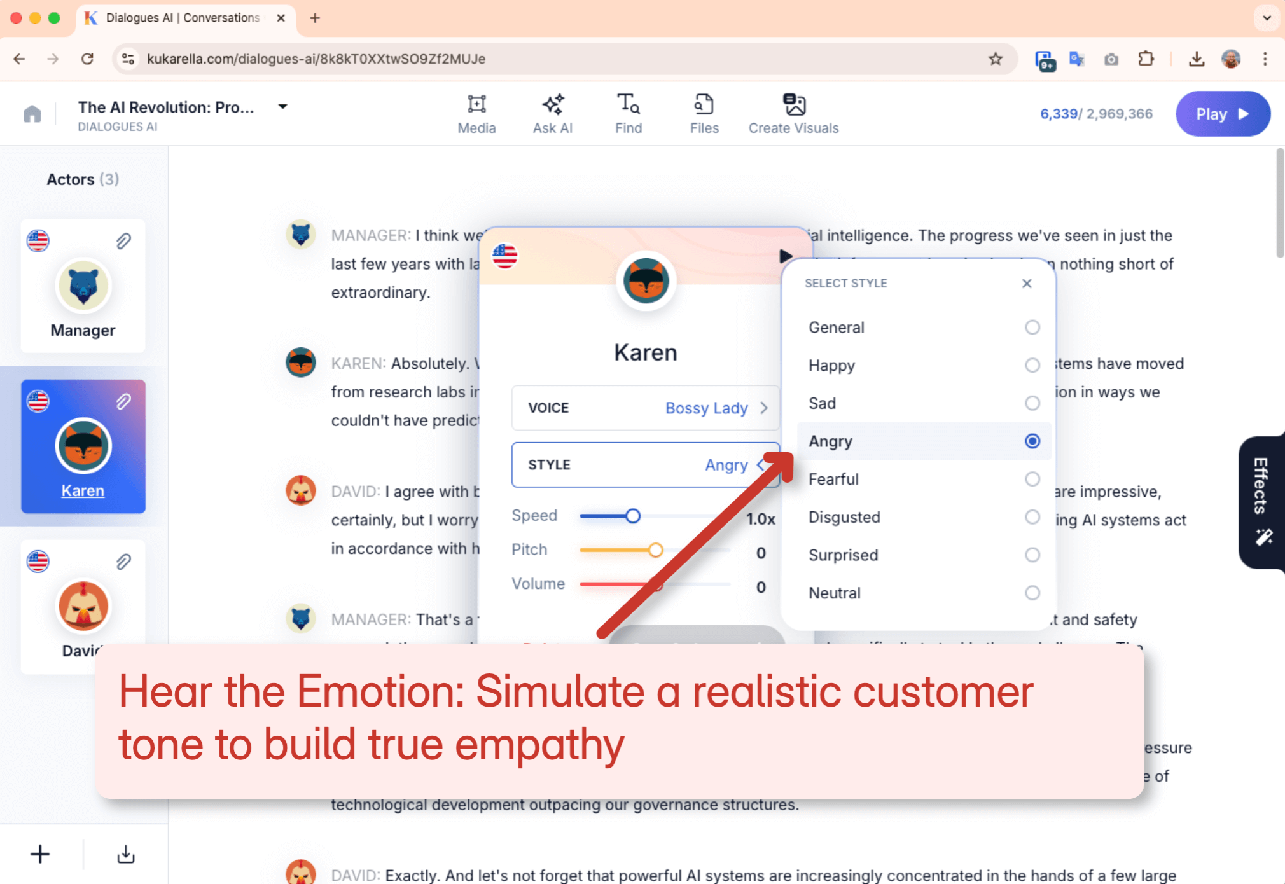Select the Happy style radio button
The width and height of the screenshot is (1285, 884).
coord(1032,365)
